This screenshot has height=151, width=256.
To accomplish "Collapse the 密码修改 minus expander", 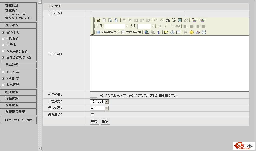I will (3, 32).
